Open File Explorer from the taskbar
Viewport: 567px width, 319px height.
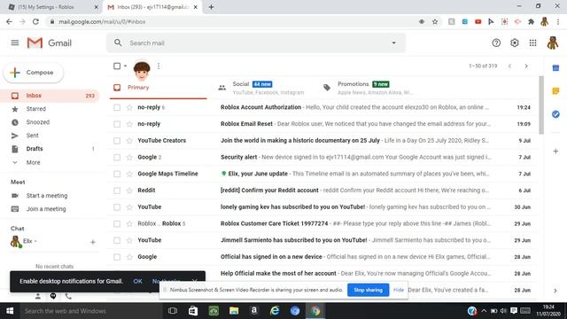click(x=234, y=311)
